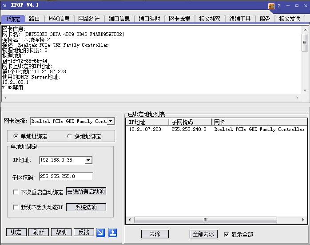310x245 pixels.
Task: Toggle the 断线不丢失动态IP checkbox
Action: 16,207
